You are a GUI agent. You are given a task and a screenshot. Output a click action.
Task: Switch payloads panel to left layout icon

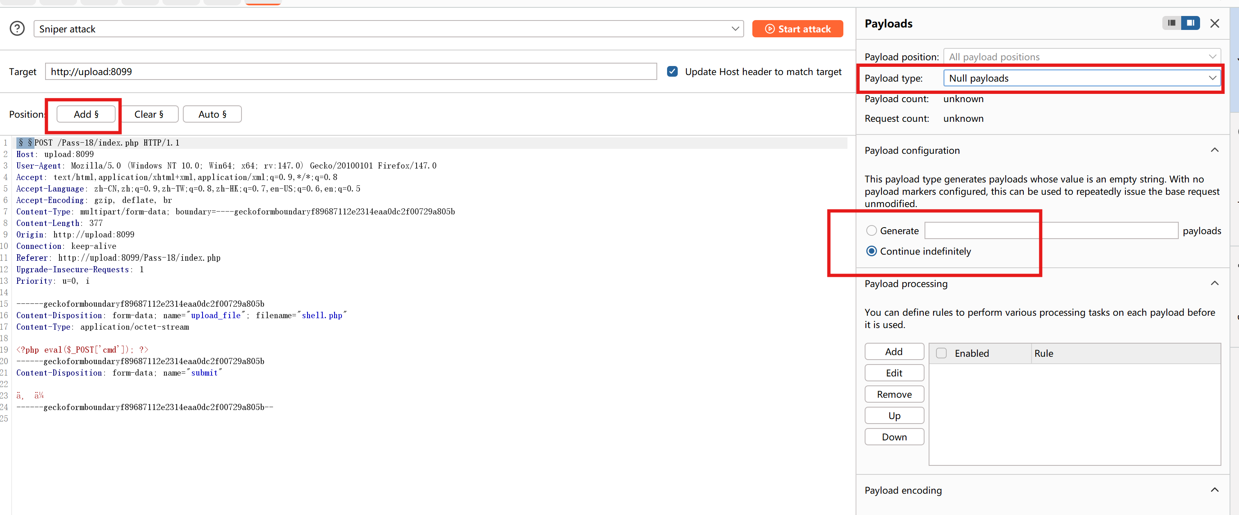[1171, 23]
